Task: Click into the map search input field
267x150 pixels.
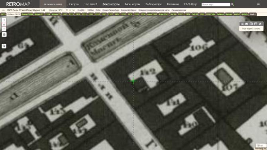Action: point(216,4)
